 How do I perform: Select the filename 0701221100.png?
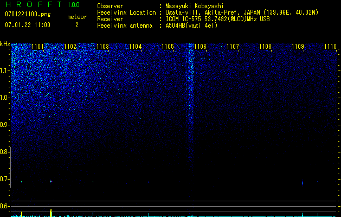[28, 14]
